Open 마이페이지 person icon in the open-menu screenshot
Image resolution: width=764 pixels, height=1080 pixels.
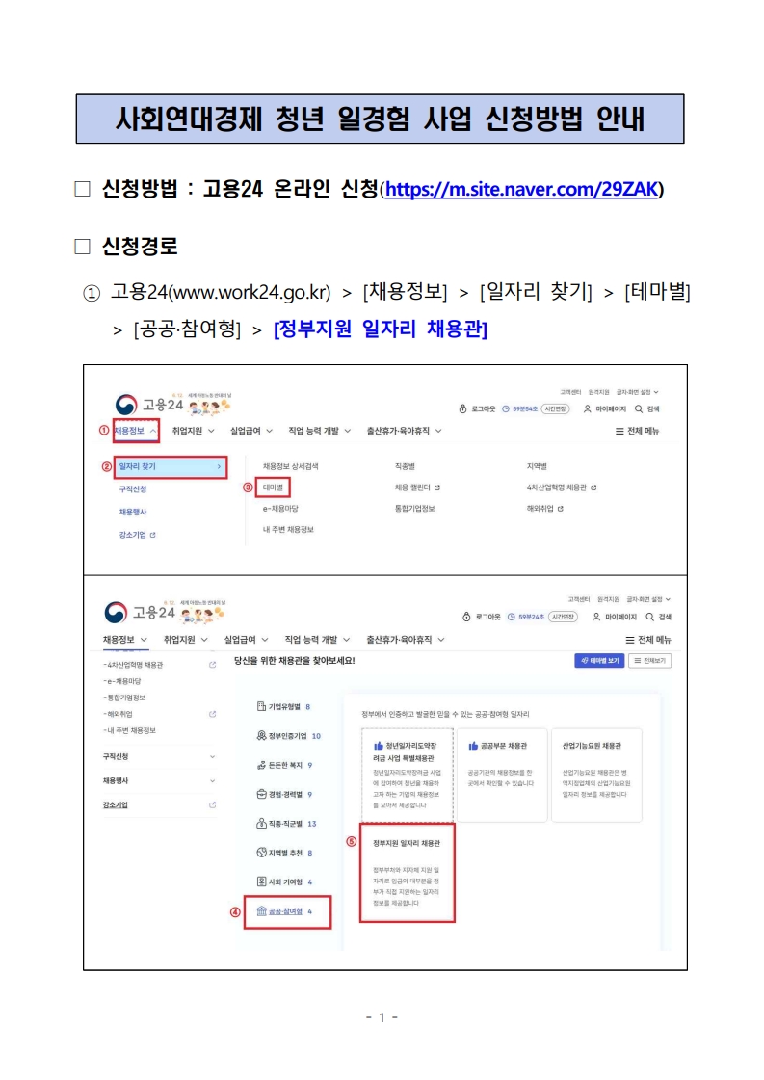[587, 409]
